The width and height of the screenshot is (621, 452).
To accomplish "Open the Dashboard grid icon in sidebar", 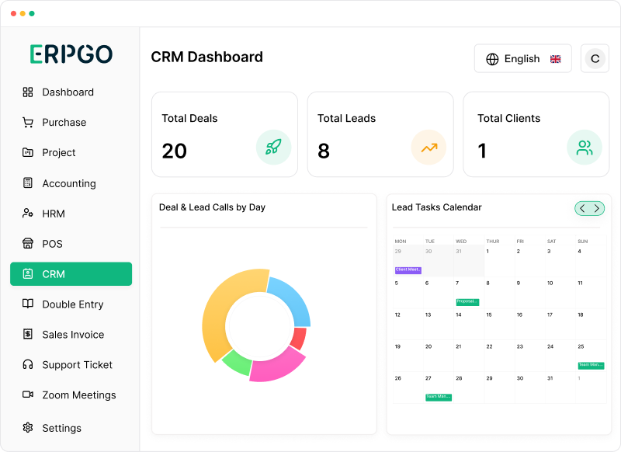I will 28,92.
